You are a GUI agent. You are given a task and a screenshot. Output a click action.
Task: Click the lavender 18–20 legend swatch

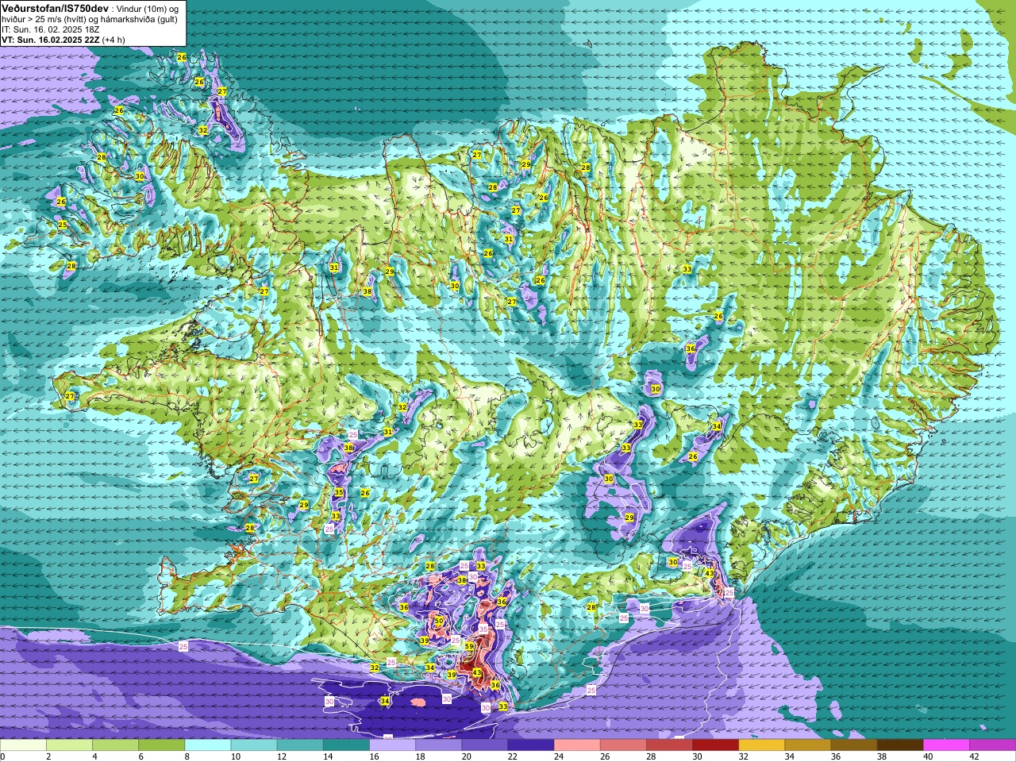[x=438, y=745]
